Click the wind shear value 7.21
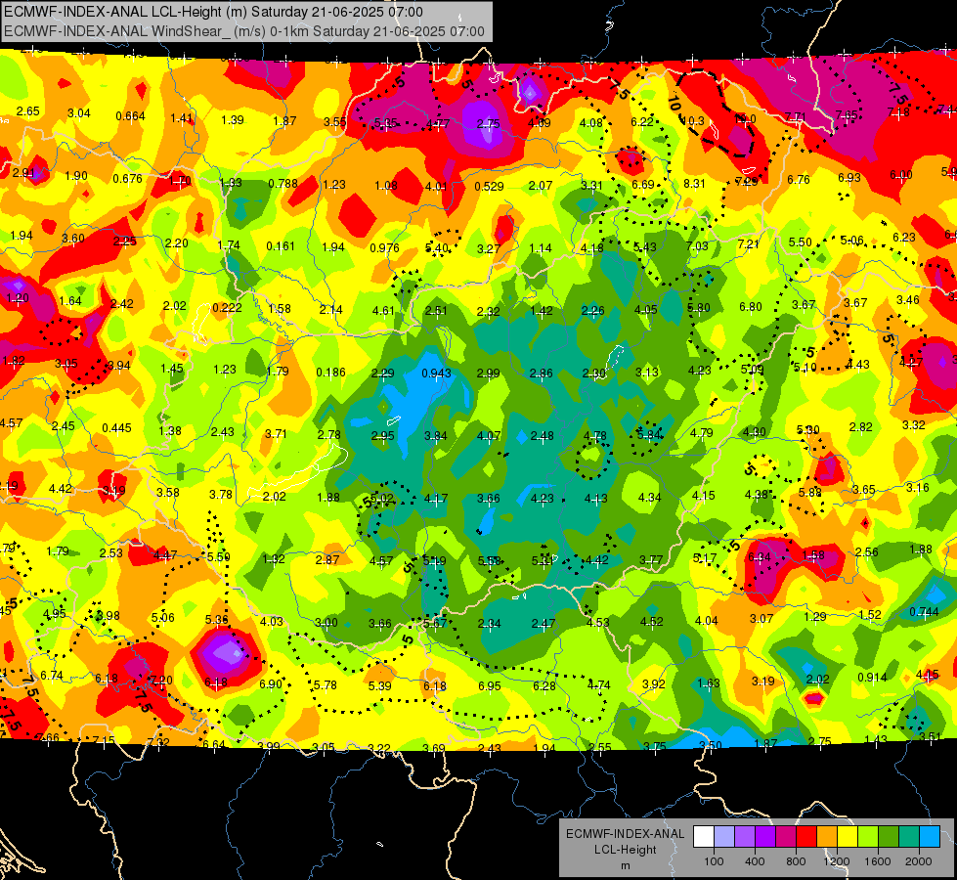Image resolution: width=957 pixels, height=880 pixels. 748,243
